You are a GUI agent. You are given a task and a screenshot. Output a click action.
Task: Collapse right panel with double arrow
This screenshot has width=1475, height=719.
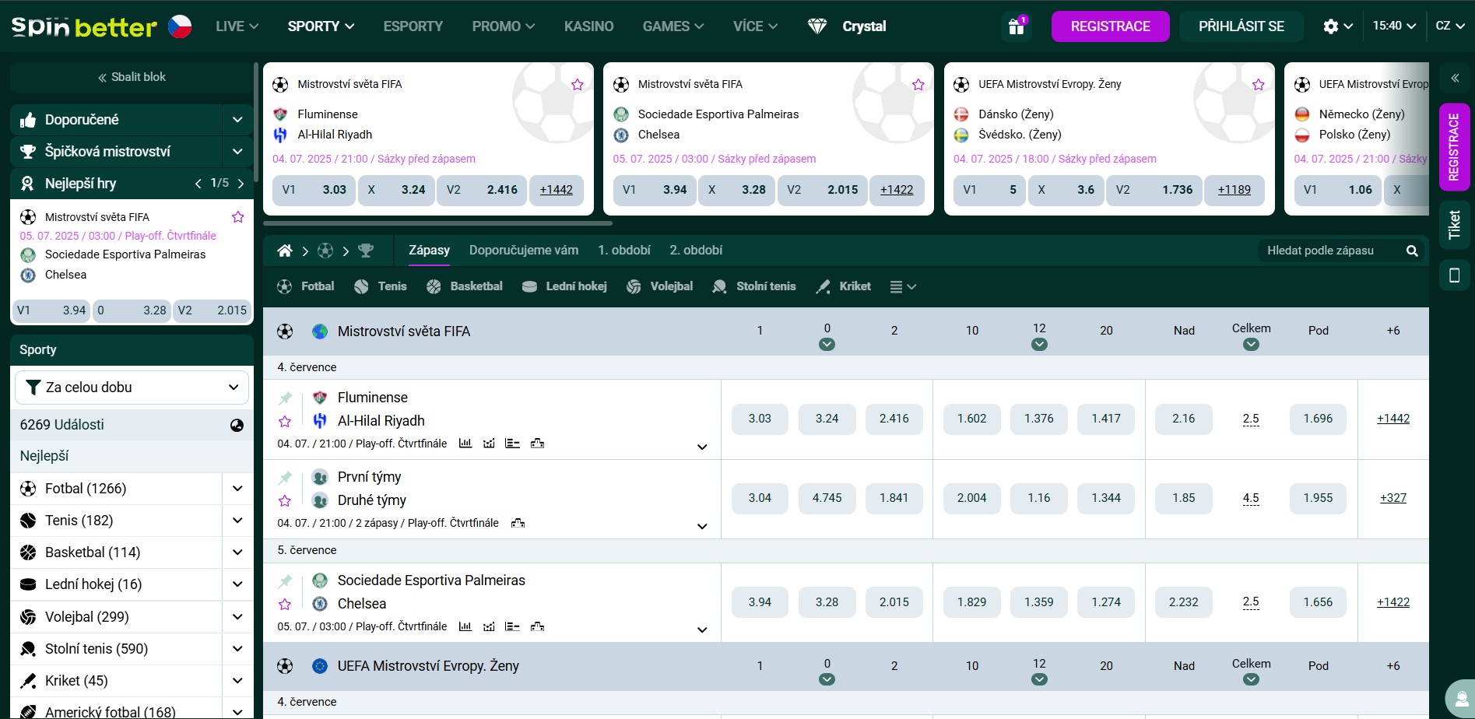(1455, 78)
